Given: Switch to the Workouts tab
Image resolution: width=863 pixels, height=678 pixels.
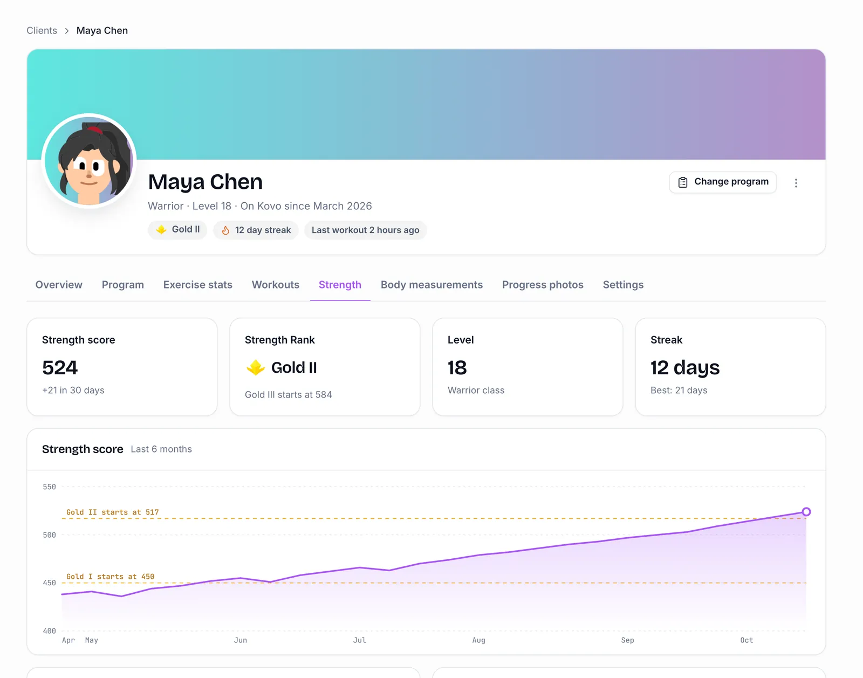Looking at the screenshot, I should 276,285.
